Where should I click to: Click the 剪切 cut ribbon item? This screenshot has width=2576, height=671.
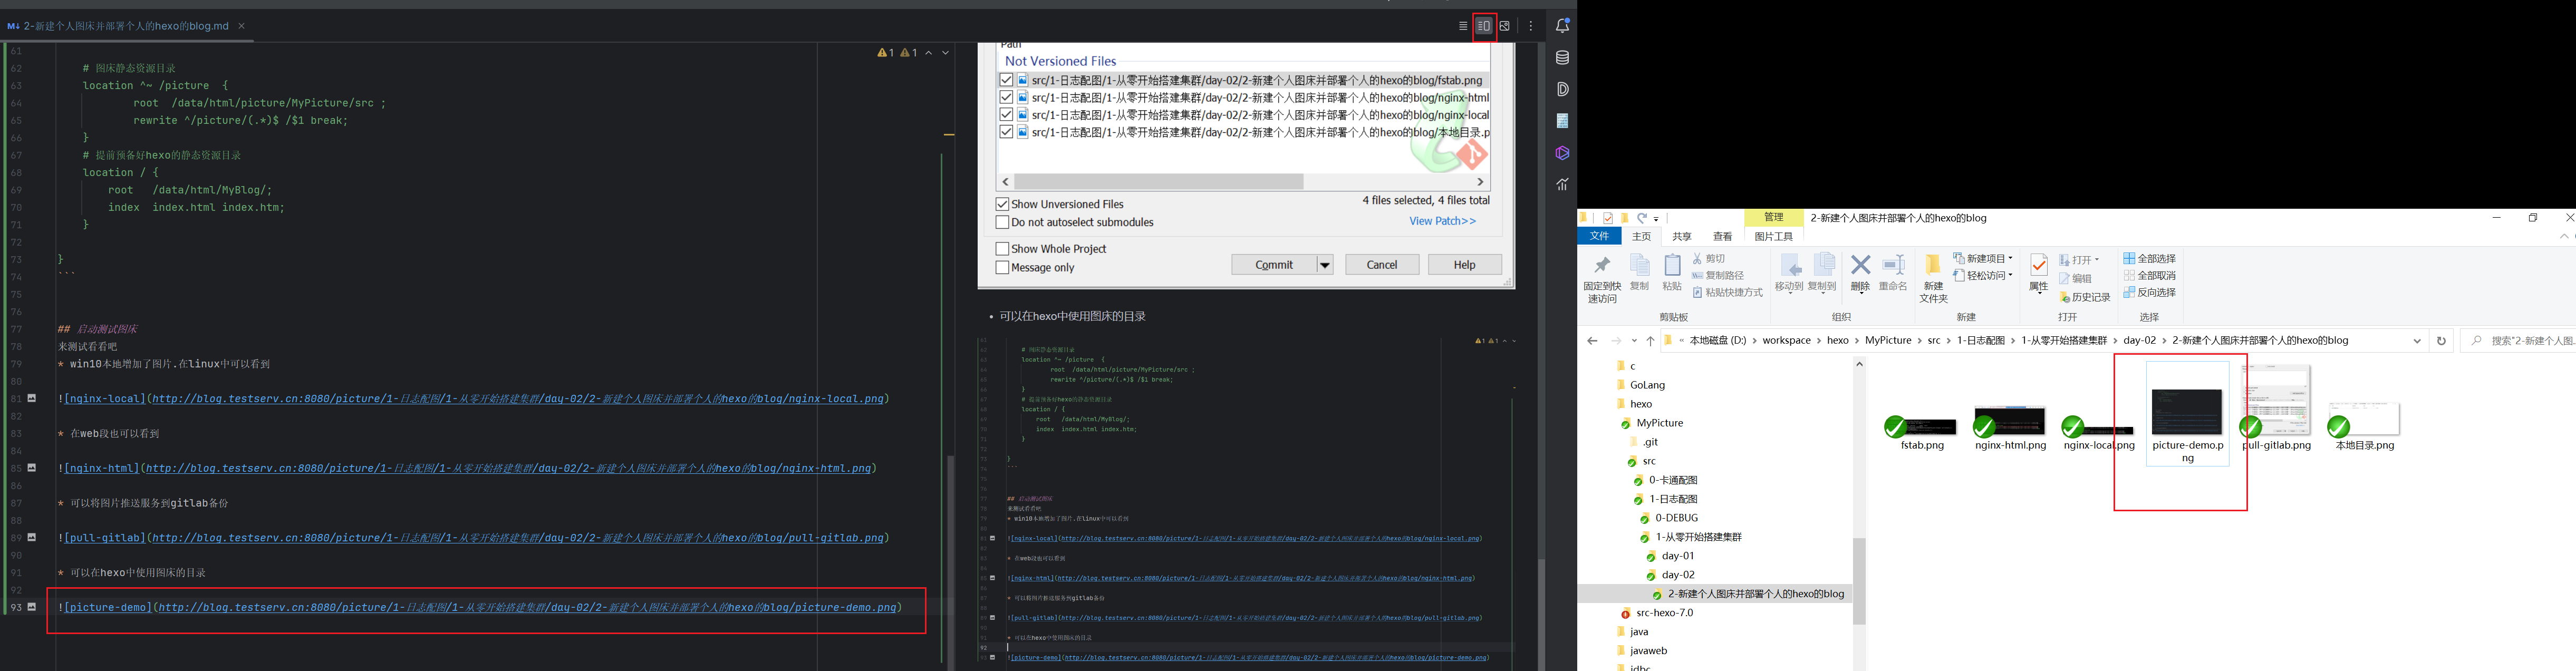coord(1709,259)
